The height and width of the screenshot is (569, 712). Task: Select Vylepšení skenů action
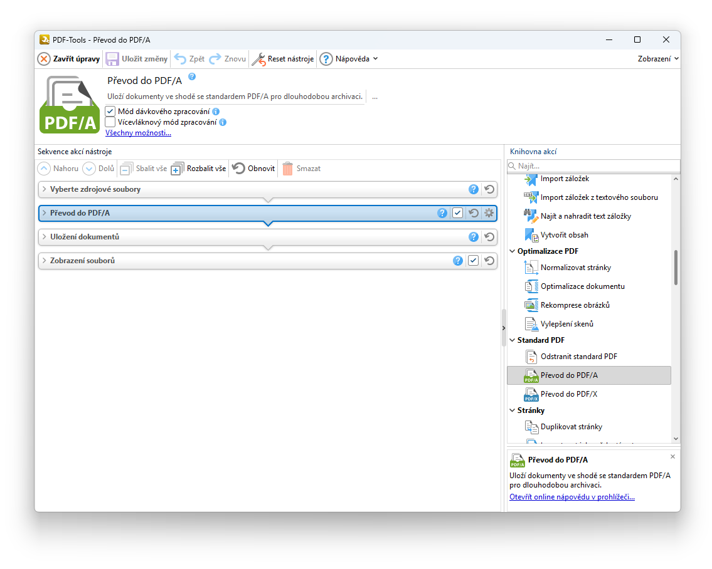coord(589,324)
